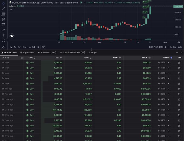Filter transactions by PONS amount
The image size is (184, 141).
point(90,58)
